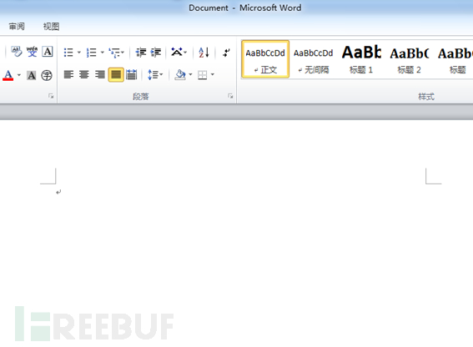Image resolution: width=473 pixels, height=347 pixels.
Task: Apply the 无间隔 style
Action: click(313, 59)
